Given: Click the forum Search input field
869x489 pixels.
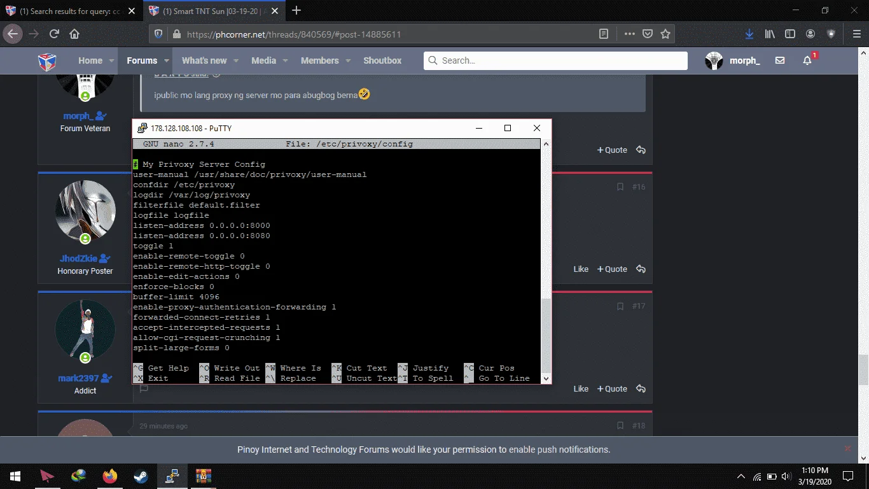Looking at the screenshot, I should click(x=555, y=60).
